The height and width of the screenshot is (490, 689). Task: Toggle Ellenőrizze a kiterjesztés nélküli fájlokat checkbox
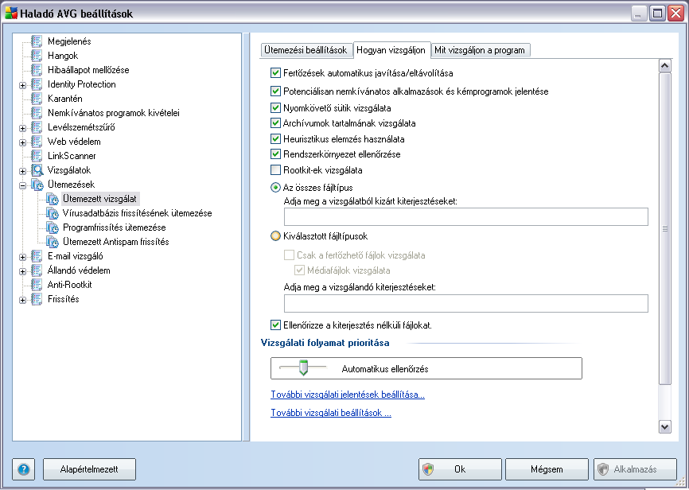click(275, 325)
